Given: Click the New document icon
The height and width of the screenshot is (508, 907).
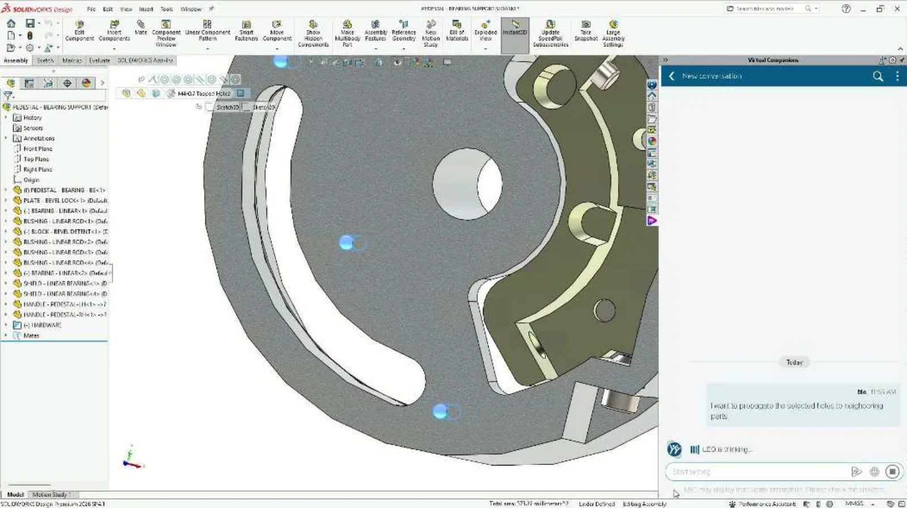Looking at the screenshot, I should tap(11, 35).
